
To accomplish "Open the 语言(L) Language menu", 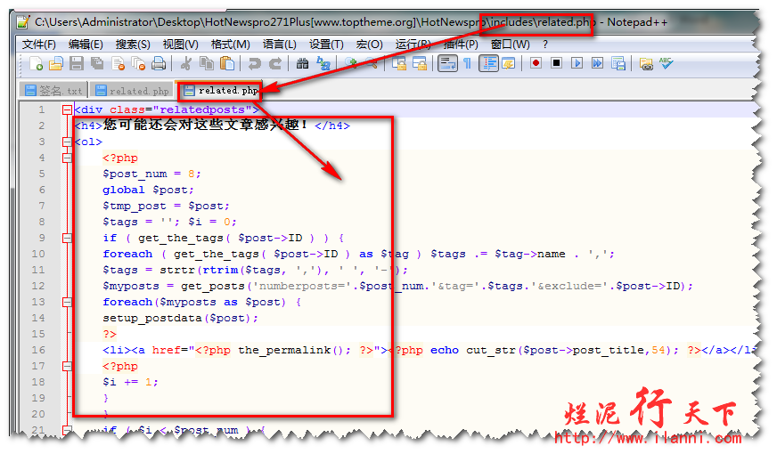I will coord(280,45).
